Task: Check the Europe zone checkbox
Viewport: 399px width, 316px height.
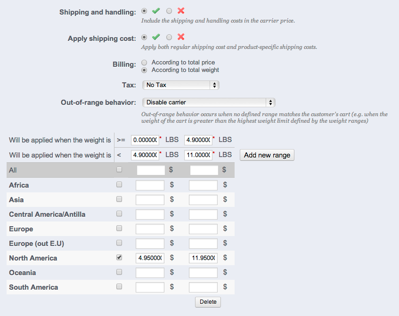Action: click(x=119, y=229)
